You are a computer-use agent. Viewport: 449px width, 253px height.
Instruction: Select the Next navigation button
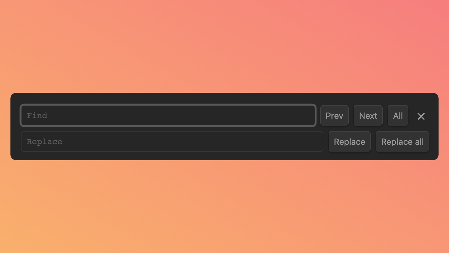pos(368,115)
